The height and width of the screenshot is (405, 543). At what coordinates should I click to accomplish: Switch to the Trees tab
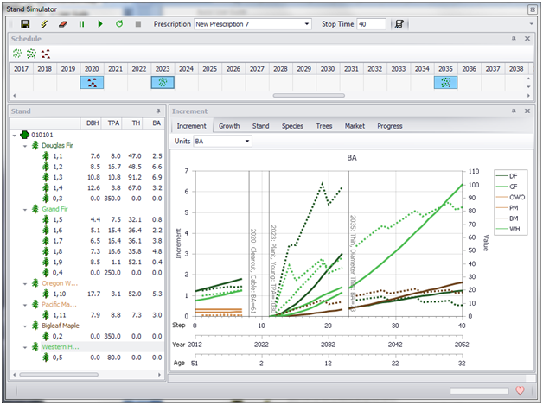[x=323, y=126]
